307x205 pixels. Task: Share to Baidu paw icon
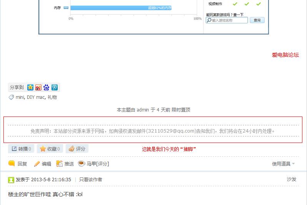click(46, 87)
